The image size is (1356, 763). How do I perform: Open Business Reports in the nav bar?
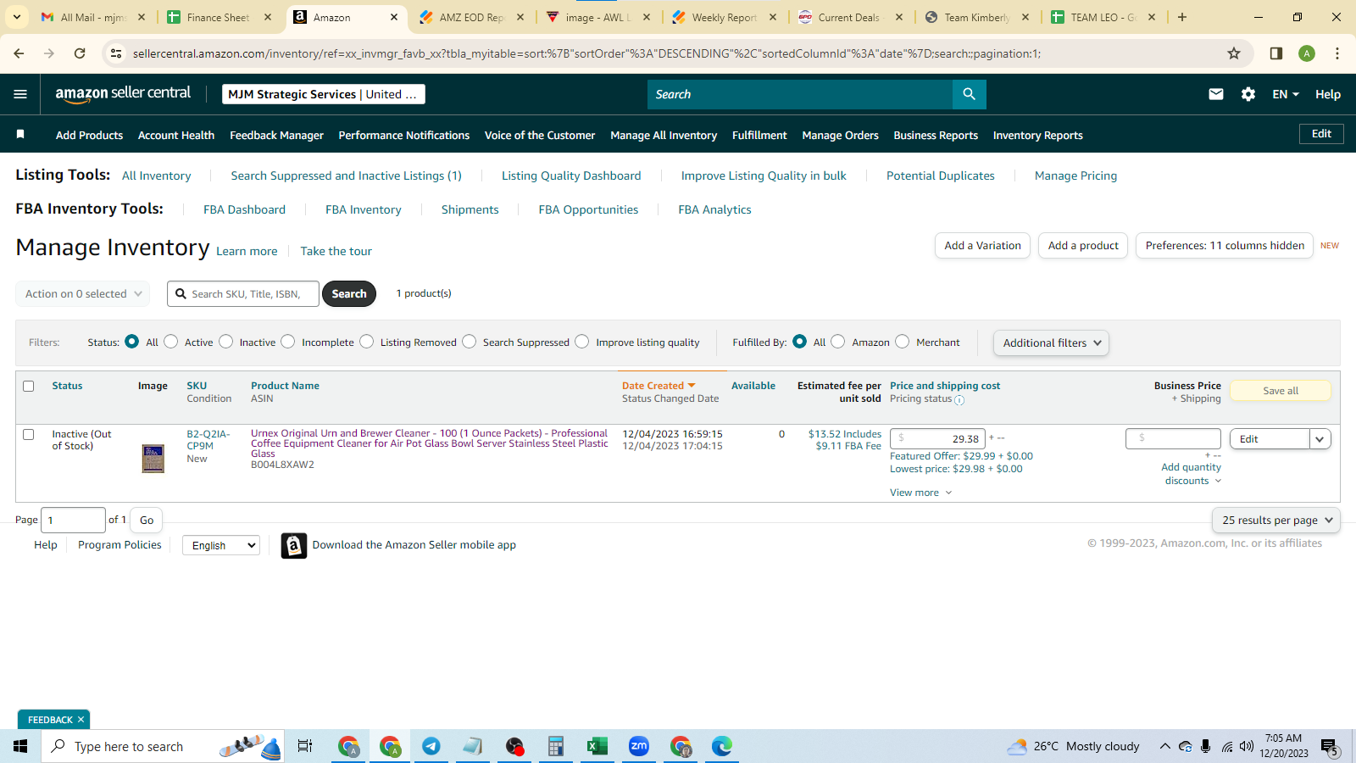coord(936,135)
